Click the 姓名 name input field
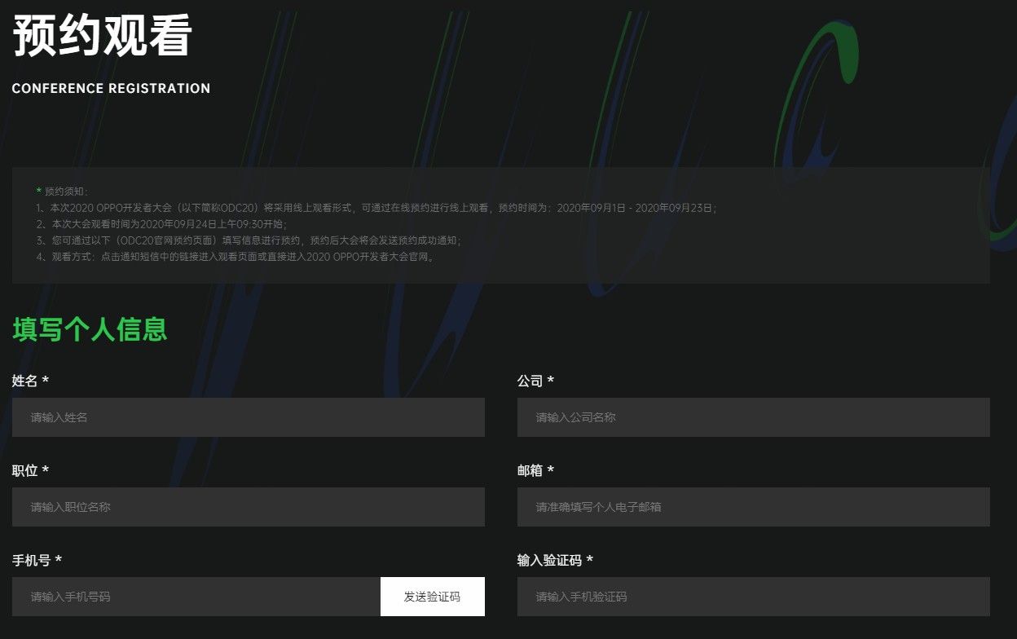The height and width of the screenshot is (639, 1017). tap(249, 417)
